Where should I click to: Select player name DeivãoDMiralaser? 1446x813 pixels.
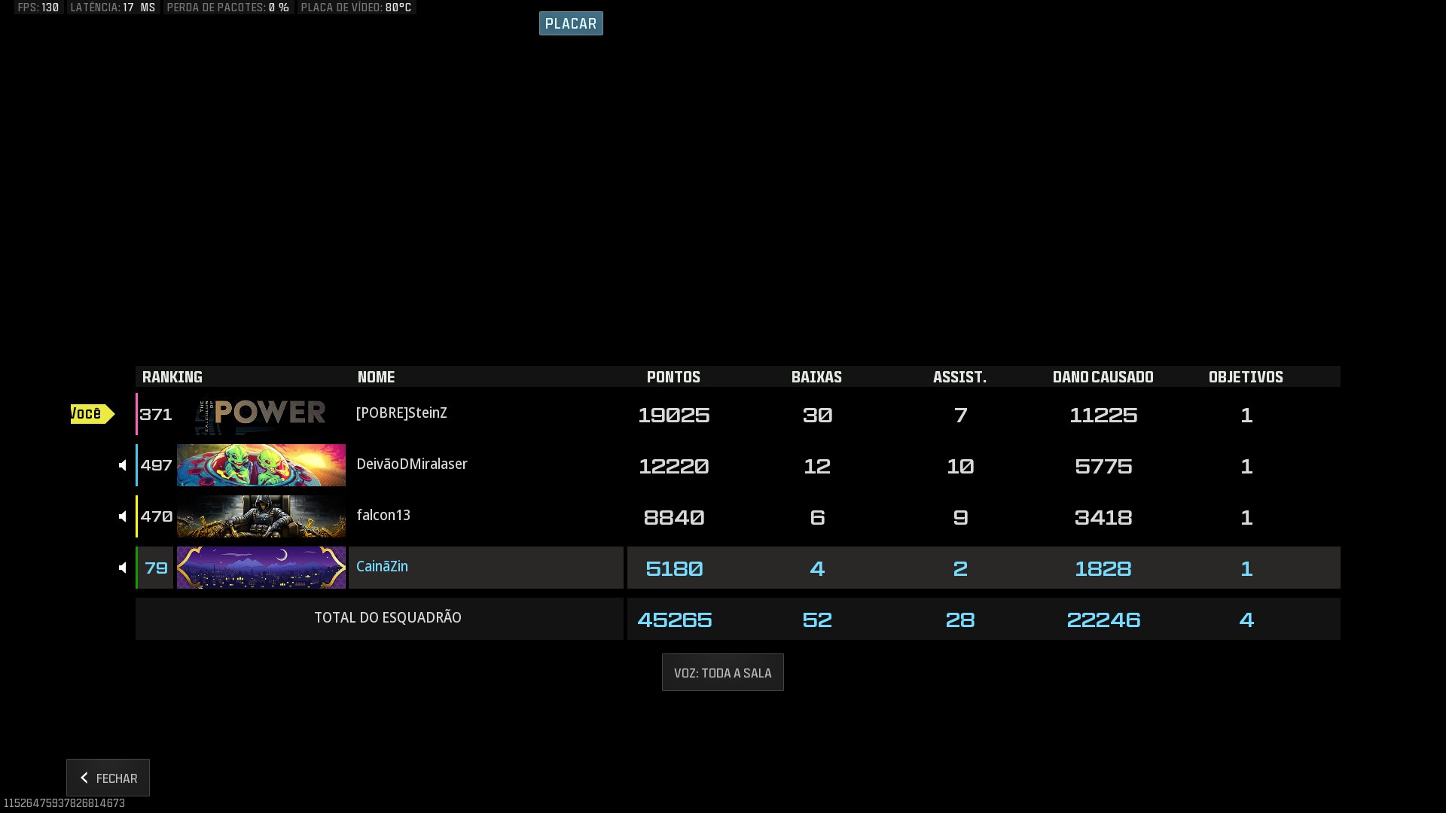(x=411, y=464)
